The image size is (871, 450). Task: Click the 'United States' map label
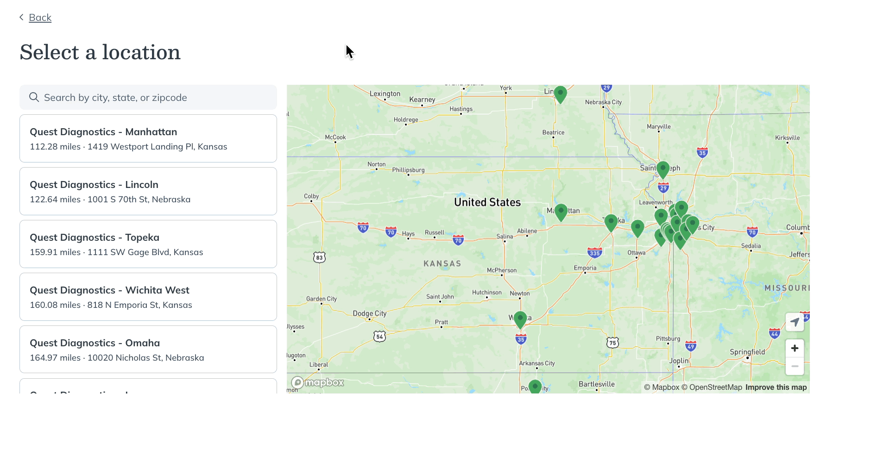pos(487,202)
